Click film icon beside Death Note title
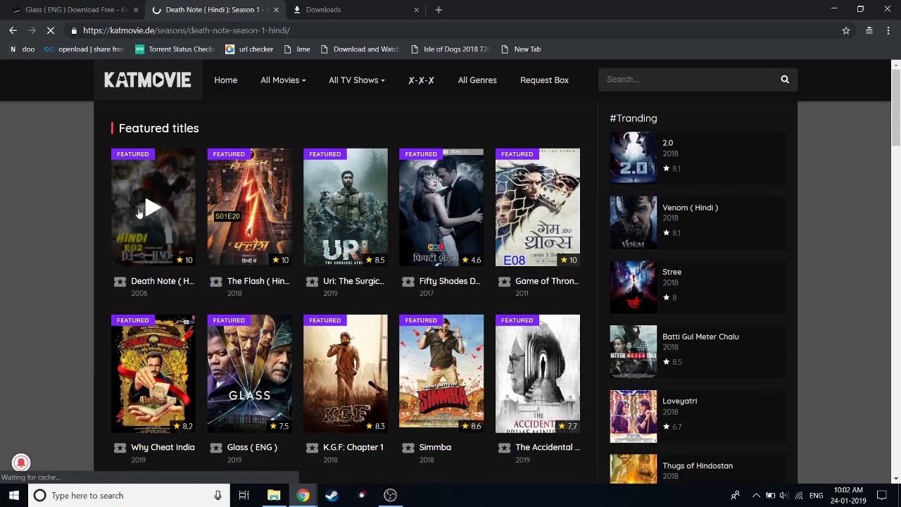Viewport: 901px width, 507px height. [x=120, y=282]
